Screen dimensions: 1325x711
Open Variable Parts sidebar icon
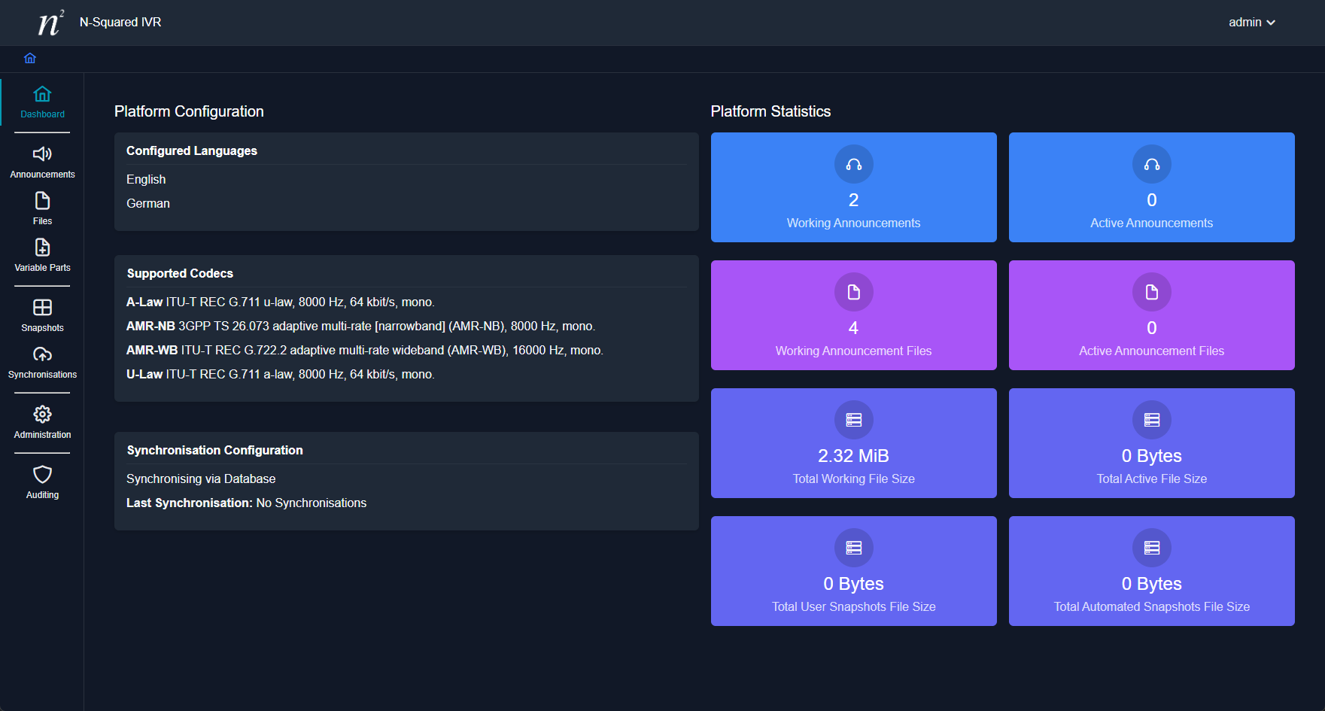point(42,248)
